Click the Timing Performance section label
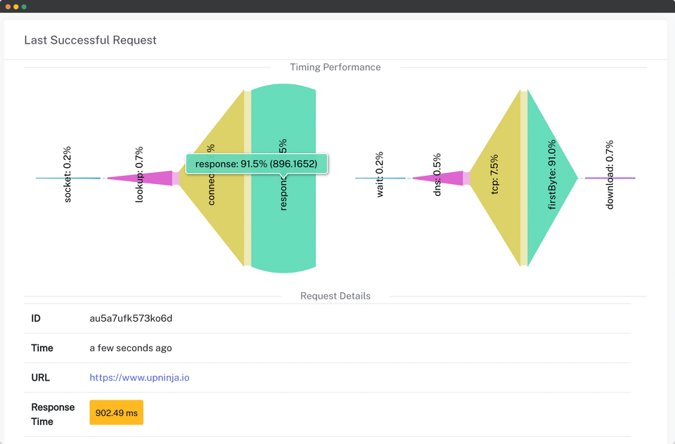The image size is (675, 444). coord(335,67)
